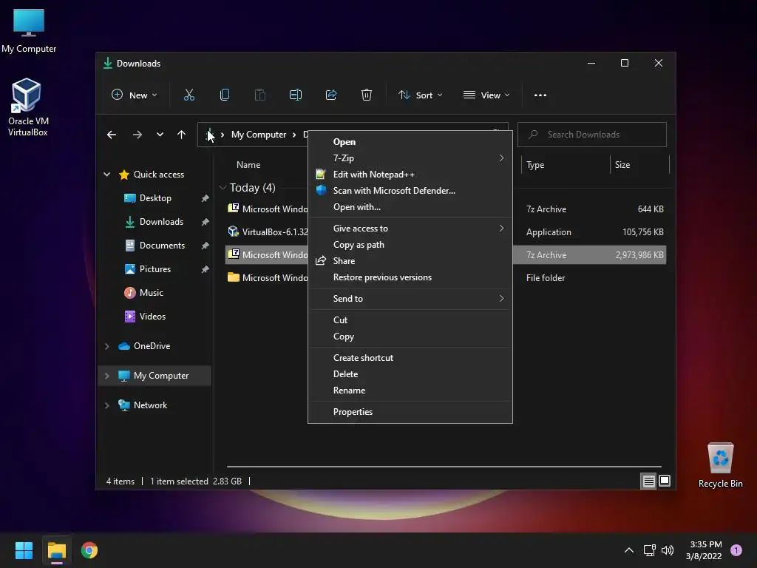Choose Restore previous versions

(x=410, y=277)
